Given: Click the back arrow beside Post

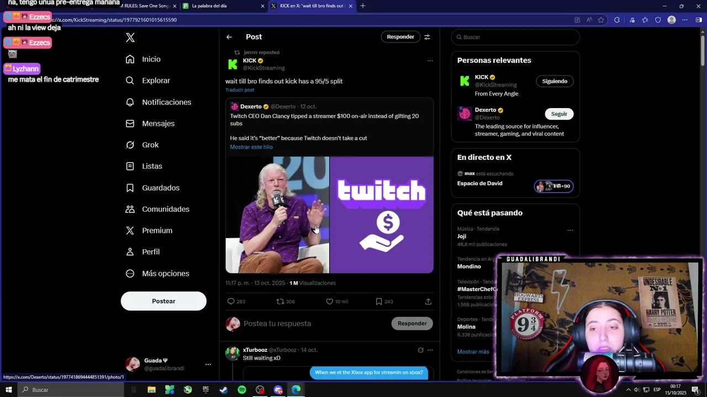Looking at the screenshot, I should coord(229,37).
